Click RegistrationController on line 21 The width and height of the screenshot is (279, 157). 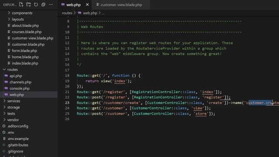coord(156,92)
